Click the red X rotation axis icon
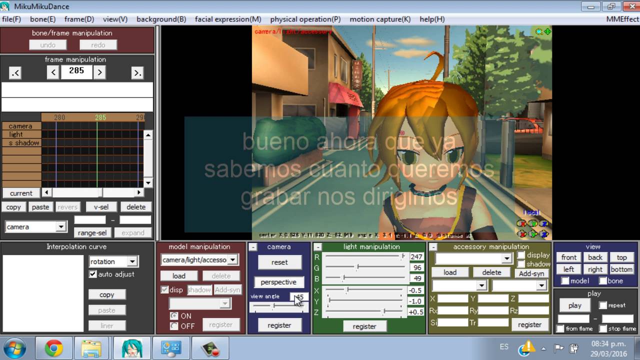The image size is (640, 360). tap(521, 223)
